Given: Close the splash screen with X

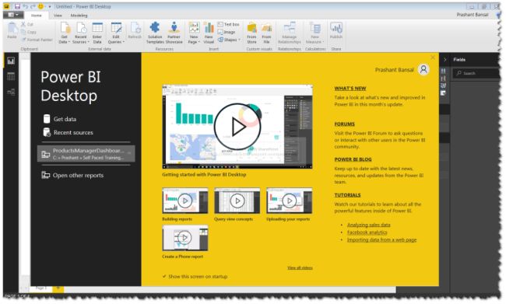Looking at the screenshot, I should point(433,58).
